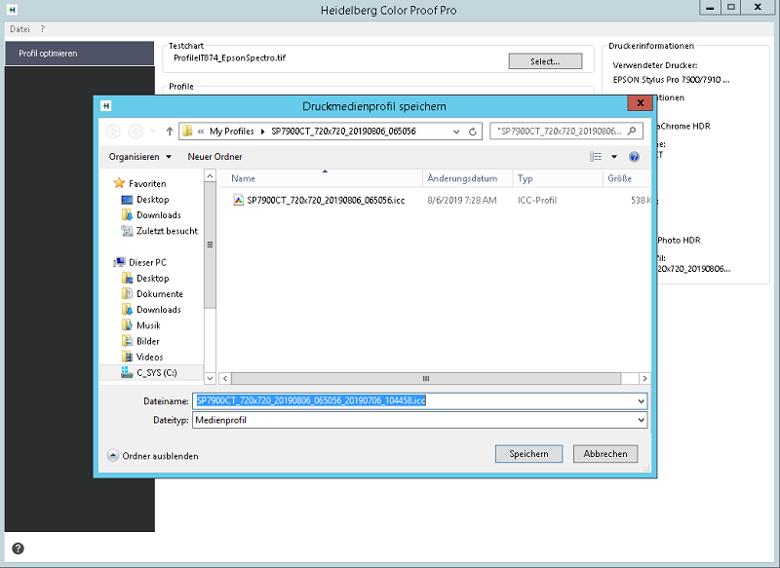Click the help question mark icon at bottom left
This screenshot has height=568, width=780.
[x=18, y=549]
